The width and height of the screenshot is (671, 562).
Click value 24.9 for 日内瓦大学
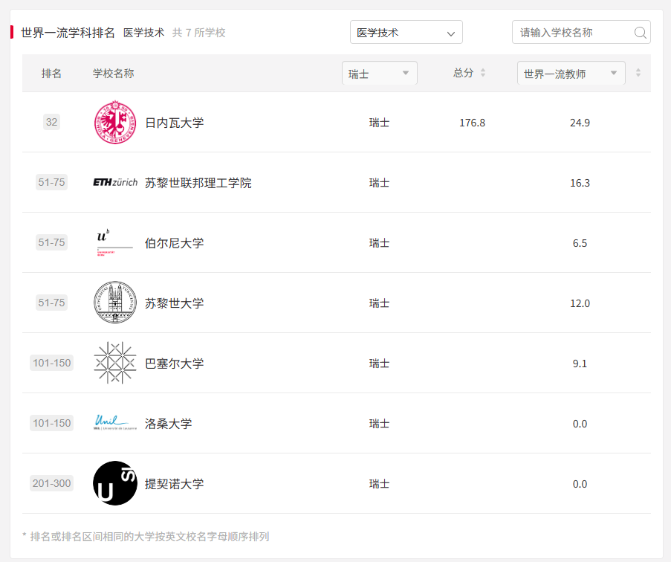pyautogui.click(x=580, y=123)
